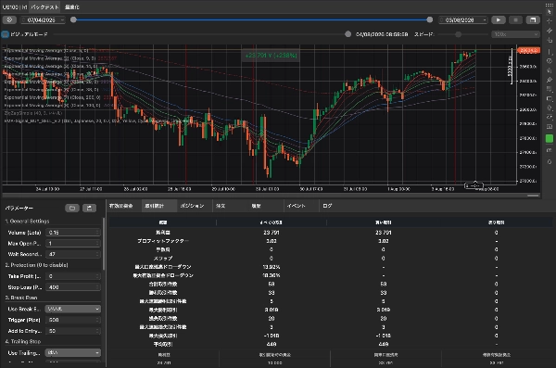Switch to the 最適化 tab

(72, 6)
